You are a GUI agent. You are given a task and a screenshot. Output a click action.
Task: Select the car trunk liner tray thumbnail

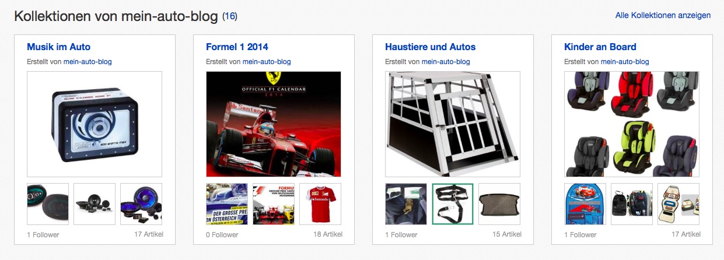coord(499,204)
